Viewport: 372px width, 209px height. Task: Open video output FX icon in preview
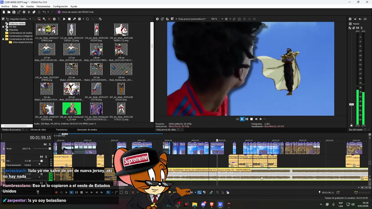(167, 19)
